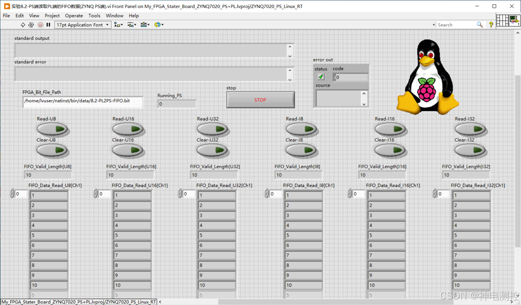
Task: Expand the Align Objects dropdown
Action: click(x=118, y=25)
